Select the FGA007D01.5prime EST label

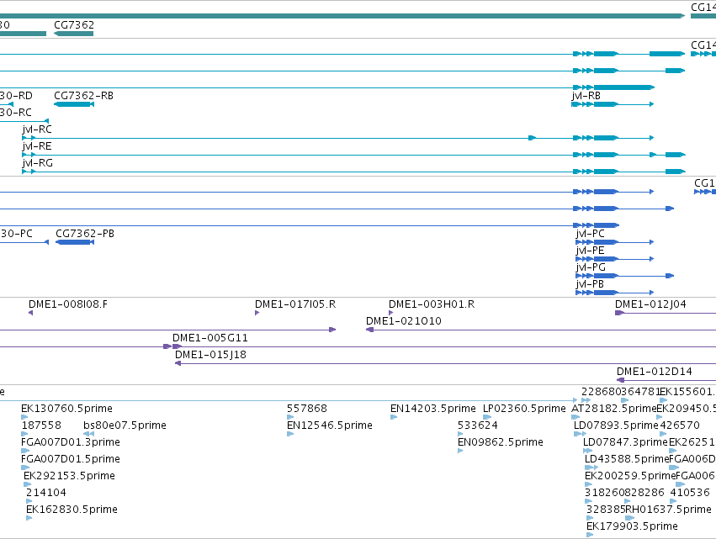coord(71,459)
